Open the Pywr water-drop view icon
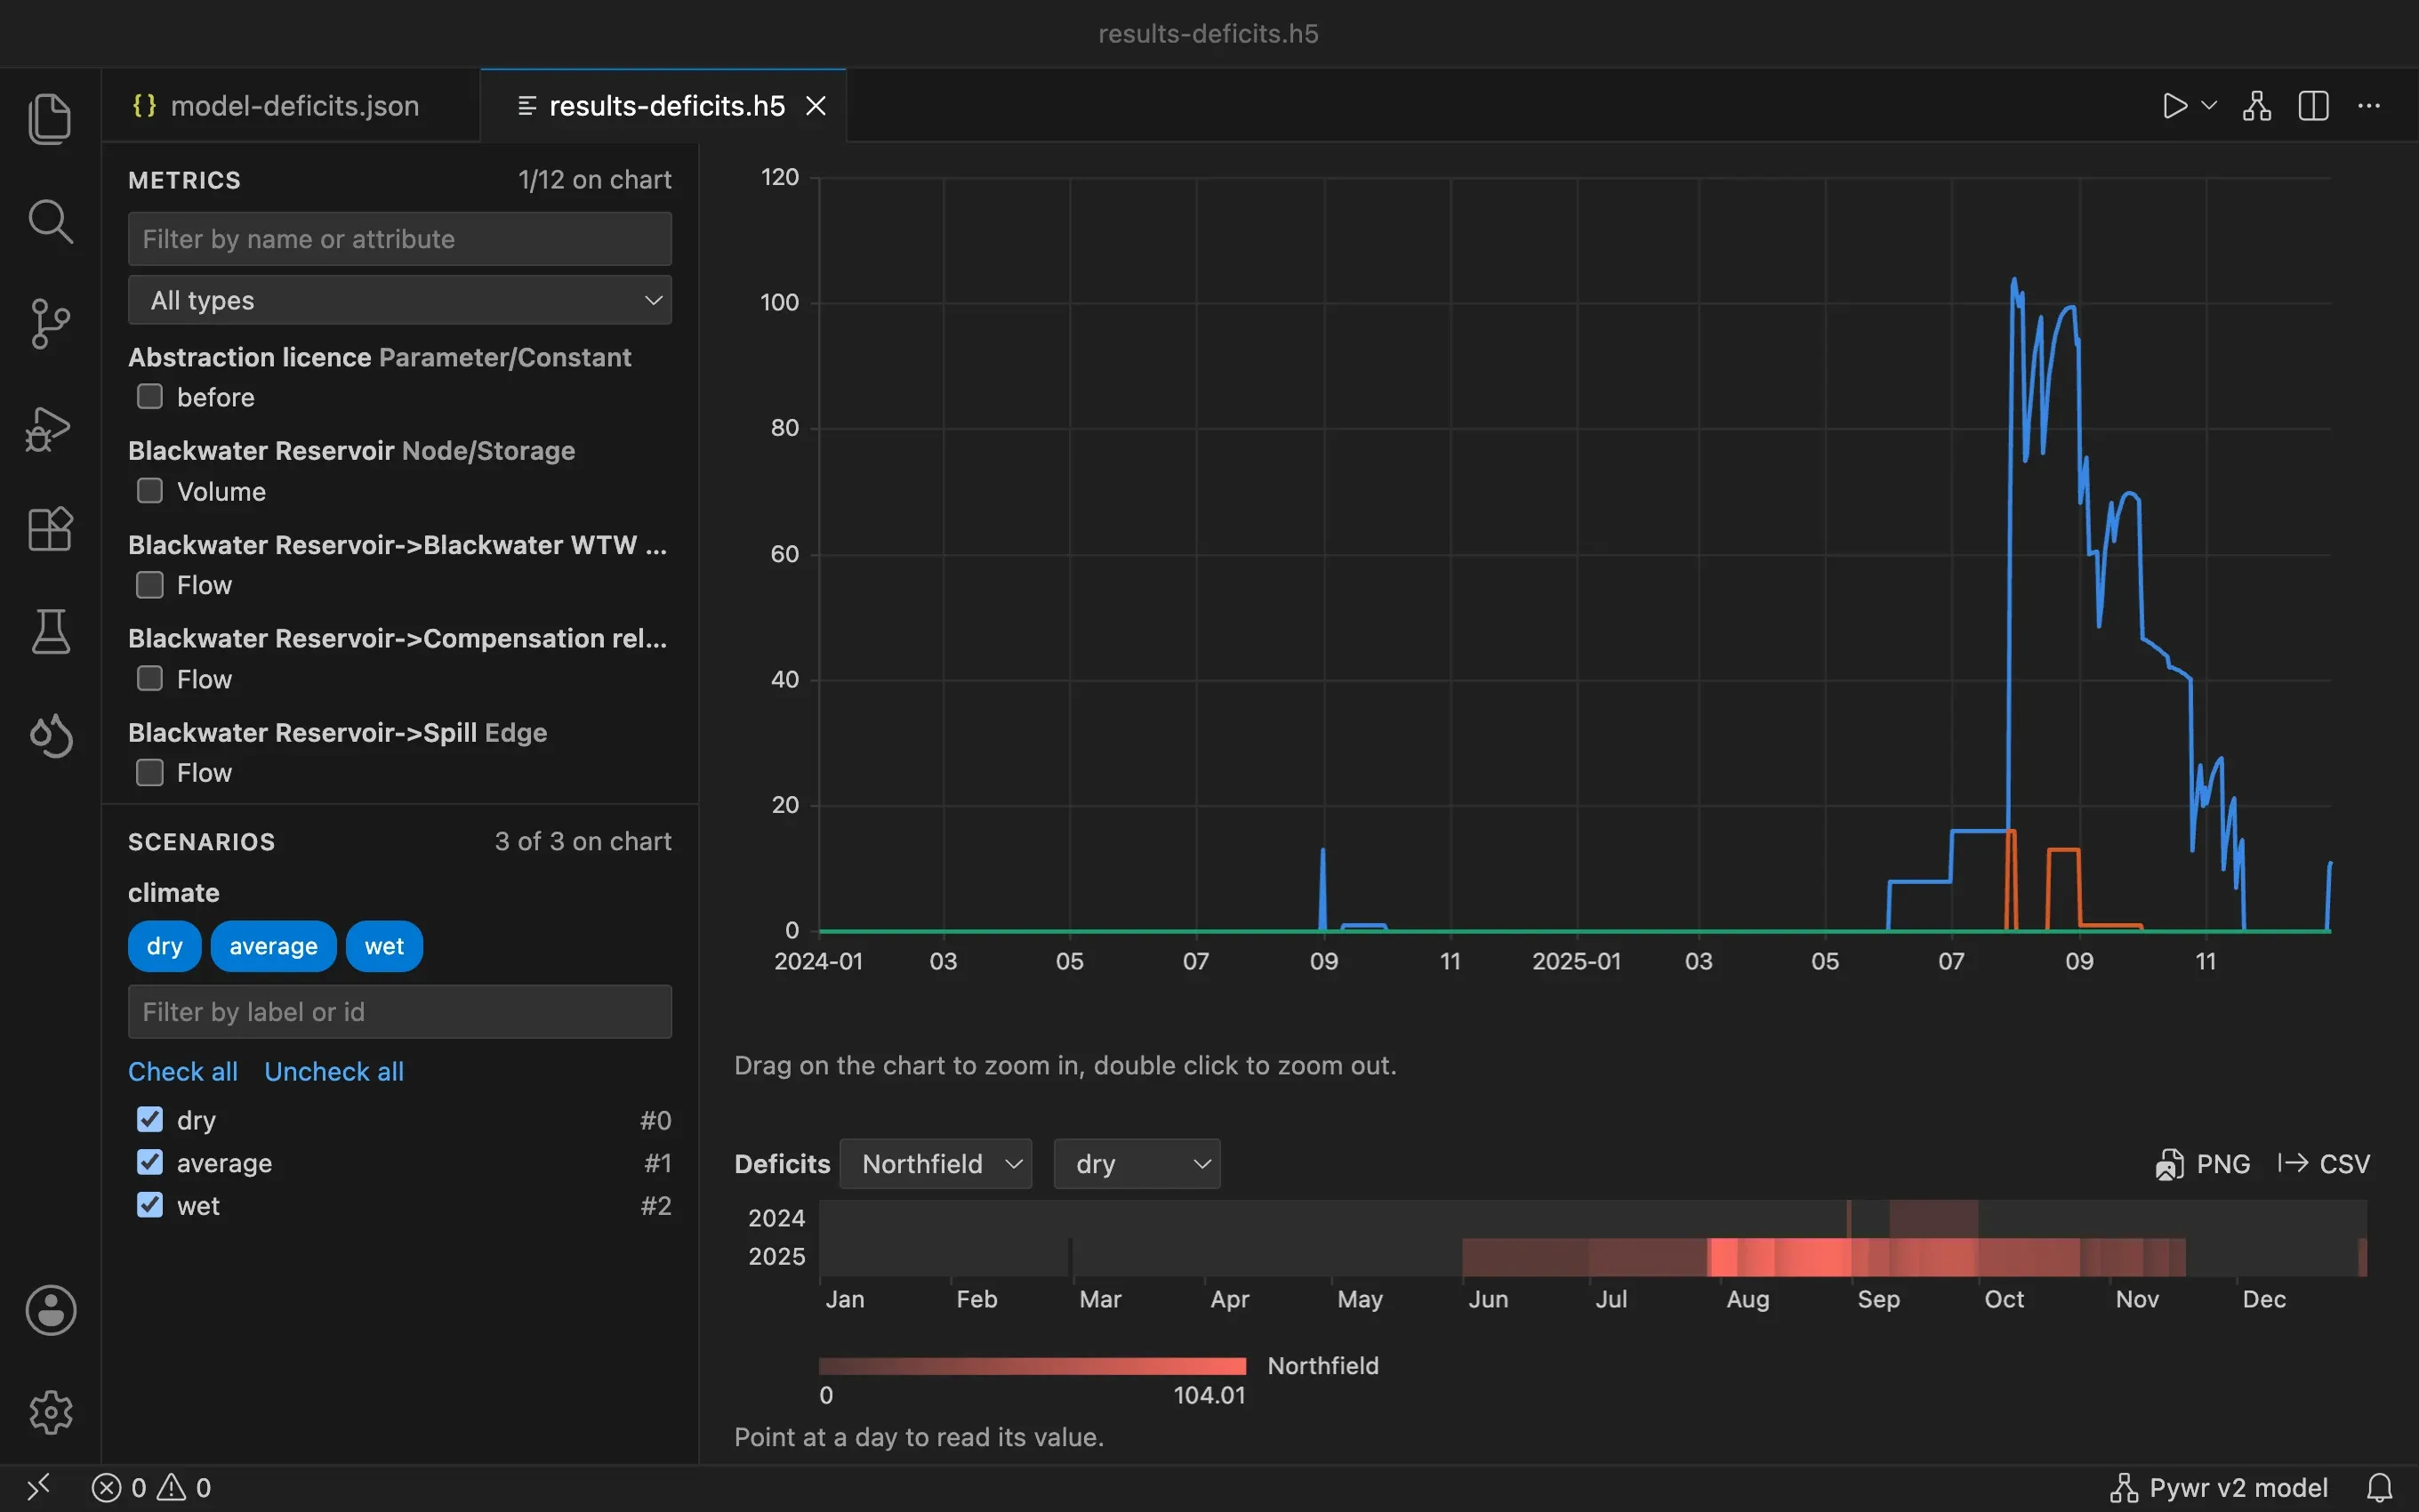 click(x=50, y=736)
